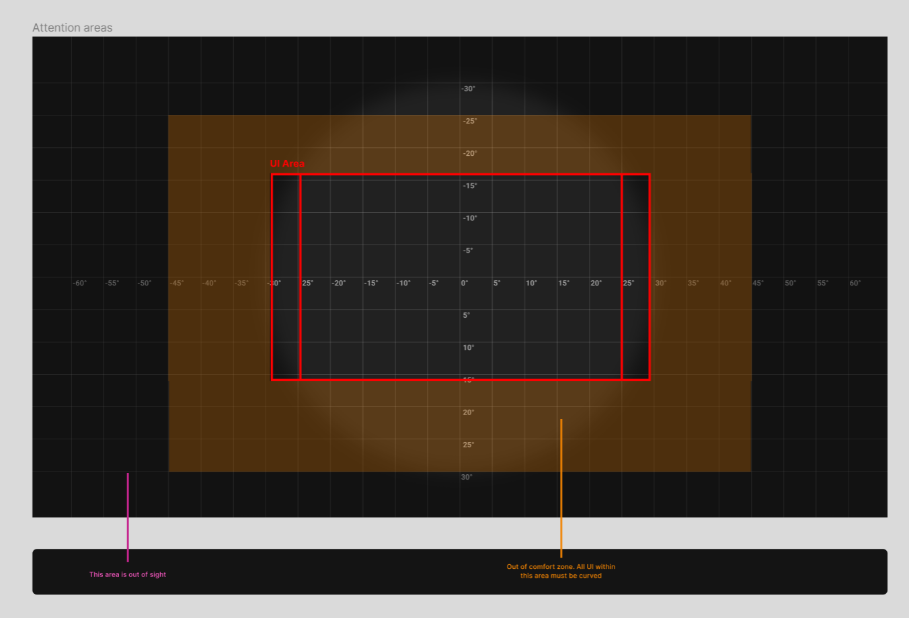
Task: Click the -35° label on horizontal axis
Action: click(x=241, y=283)
